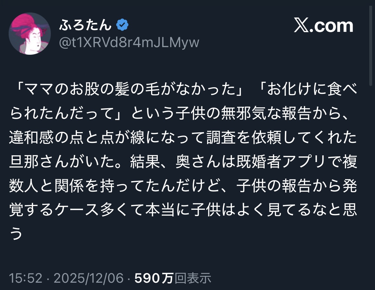Click the line starting with 旦那さんがいた
The image size is (375, 290).
click(183, 162)
